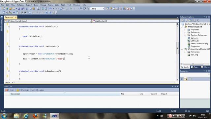
Task: Toggle the Errors filter in Error List
Action: tap(10, 90)
